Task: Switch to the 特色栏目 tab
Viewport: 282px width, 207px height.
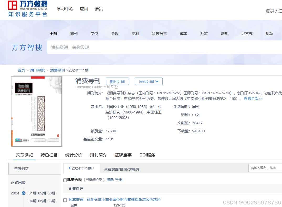Action: [x=49, y=155]
